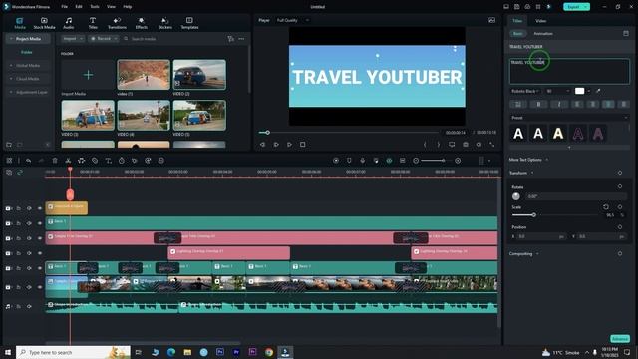This screenshot has width=638, height=359.
Task: Click the Advanced button
Action: 620,339
